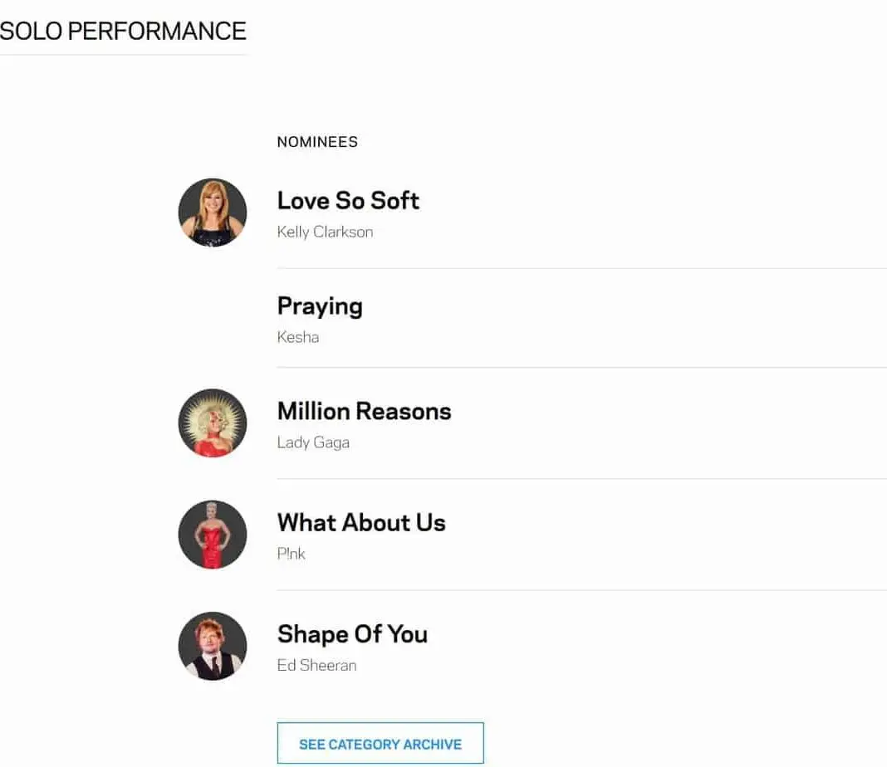Open the "What About Us" song title
887x767 pixels.
[361, 523]
